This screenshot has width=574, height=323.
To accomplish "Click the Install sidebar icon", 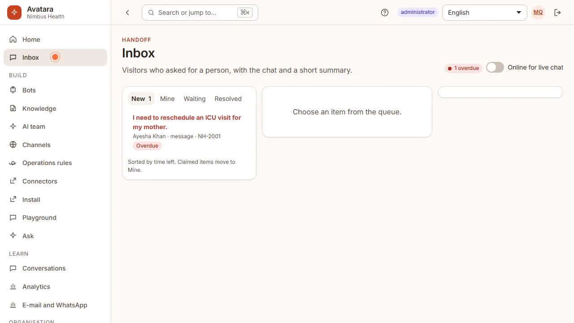I will pyautogui.click(x=13, y=200).
